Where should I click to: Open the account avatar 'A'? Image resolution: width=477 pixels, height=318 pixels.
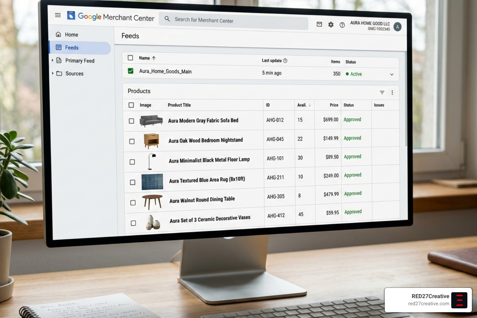coord(397,27)
